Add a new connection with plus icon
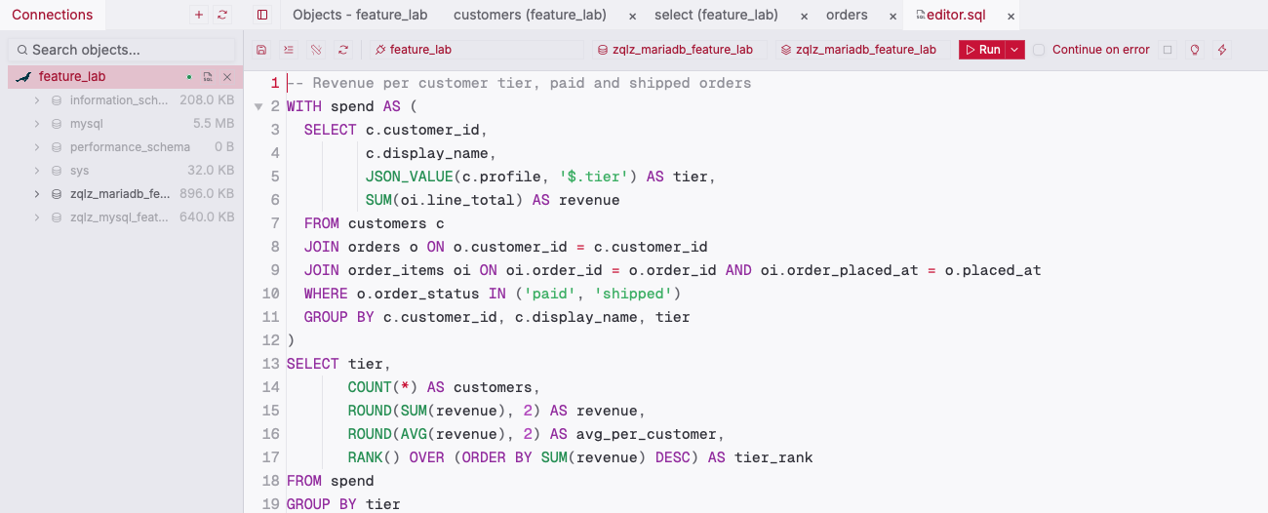 pyautogui.click(x=199, y=15)
